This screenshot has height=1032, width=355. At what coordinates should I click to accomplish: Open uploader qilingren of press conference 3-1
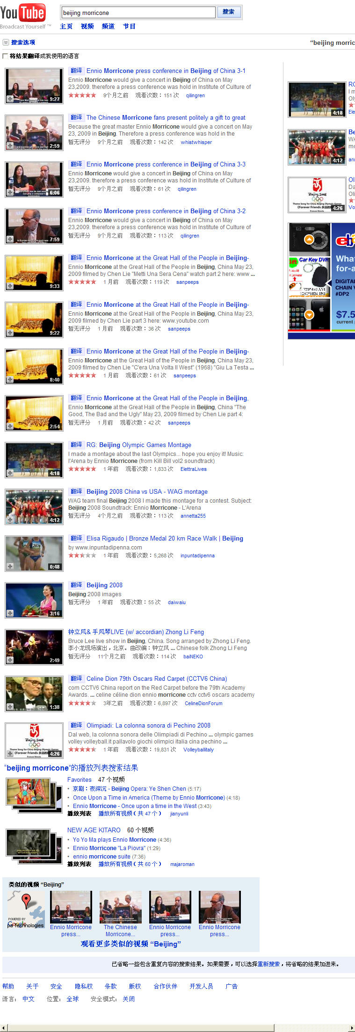[x=195, y=95]
